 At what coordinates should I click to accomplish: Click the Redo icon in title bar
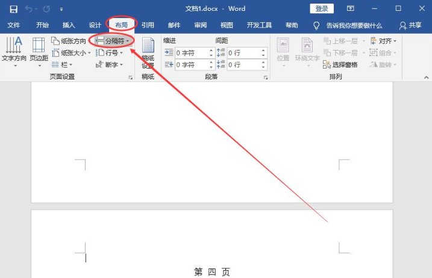(x=46, y=9)
